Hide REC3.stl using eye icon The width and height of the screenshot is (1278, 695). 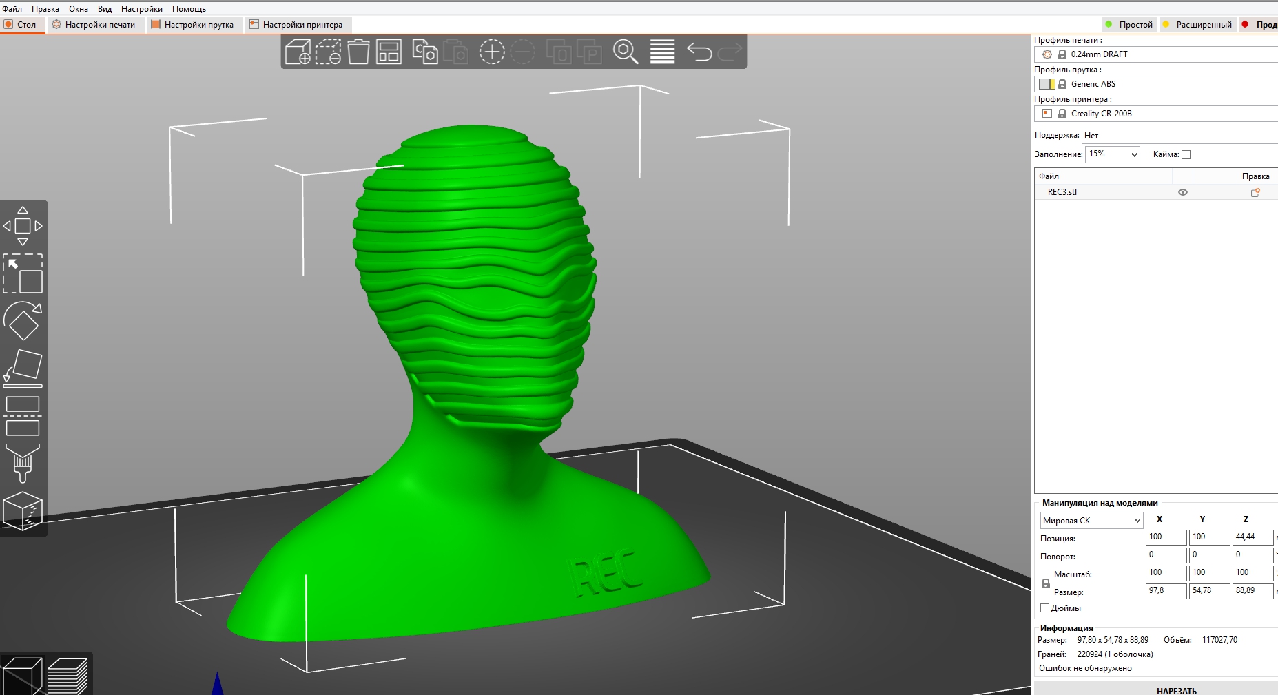pyautogui.click(x=1183, y=192)
